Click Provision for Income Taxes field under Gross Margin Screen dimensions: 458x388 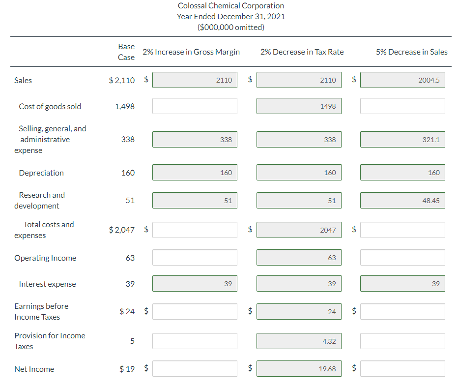pos(195,341)
